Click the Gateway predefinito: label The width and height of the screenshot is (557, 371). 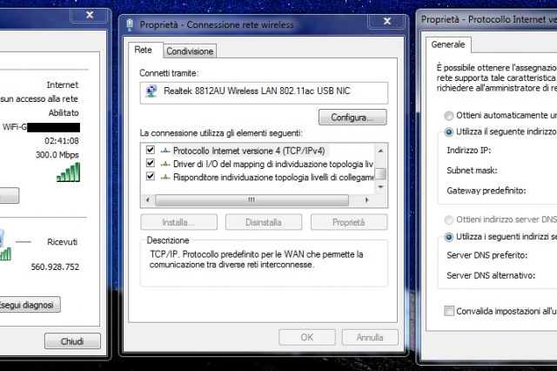487,191
